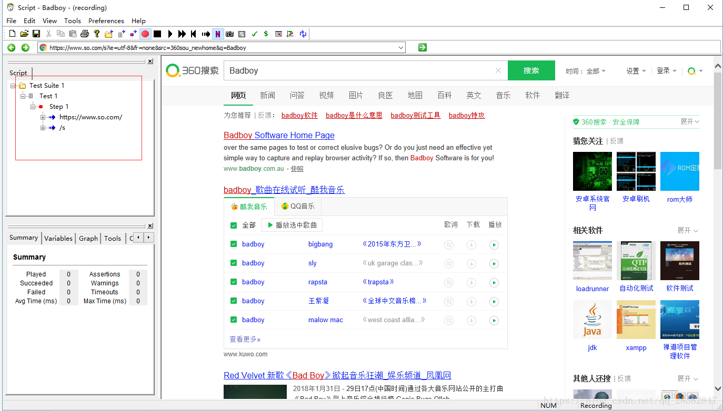Image resolution: width=723 pixels, height=411 pixels.
Task: Toggle the red Record button
Action: (145, 34)
